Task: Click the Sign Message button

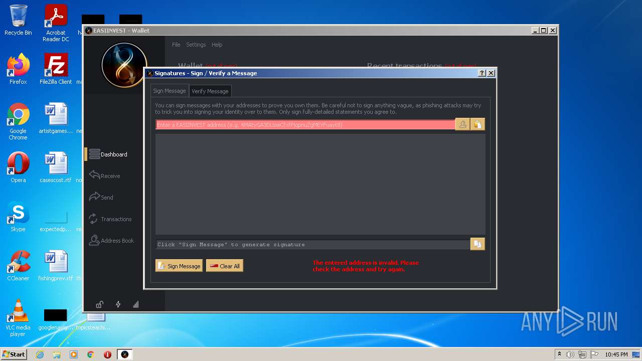Action: coord(179,266)
